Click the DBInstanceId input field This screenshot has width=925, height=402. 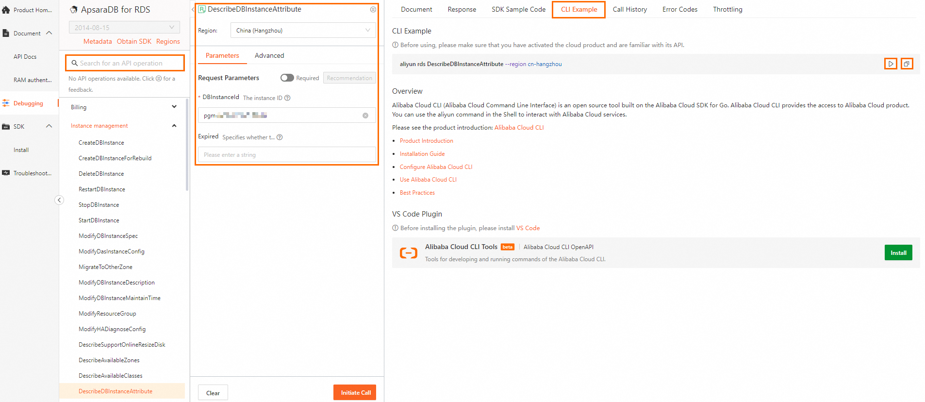pyautogui.click(x=287, y=115)
